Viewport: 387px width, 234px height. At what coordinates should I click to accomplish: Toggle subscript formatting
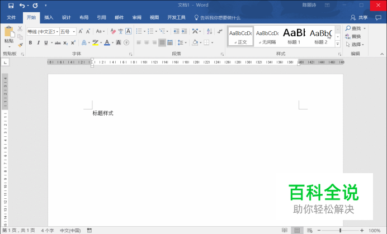[65, 42]
